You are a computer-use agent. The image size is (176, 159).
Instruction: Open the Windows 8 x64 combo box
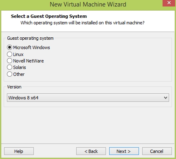tap(88, 97)
